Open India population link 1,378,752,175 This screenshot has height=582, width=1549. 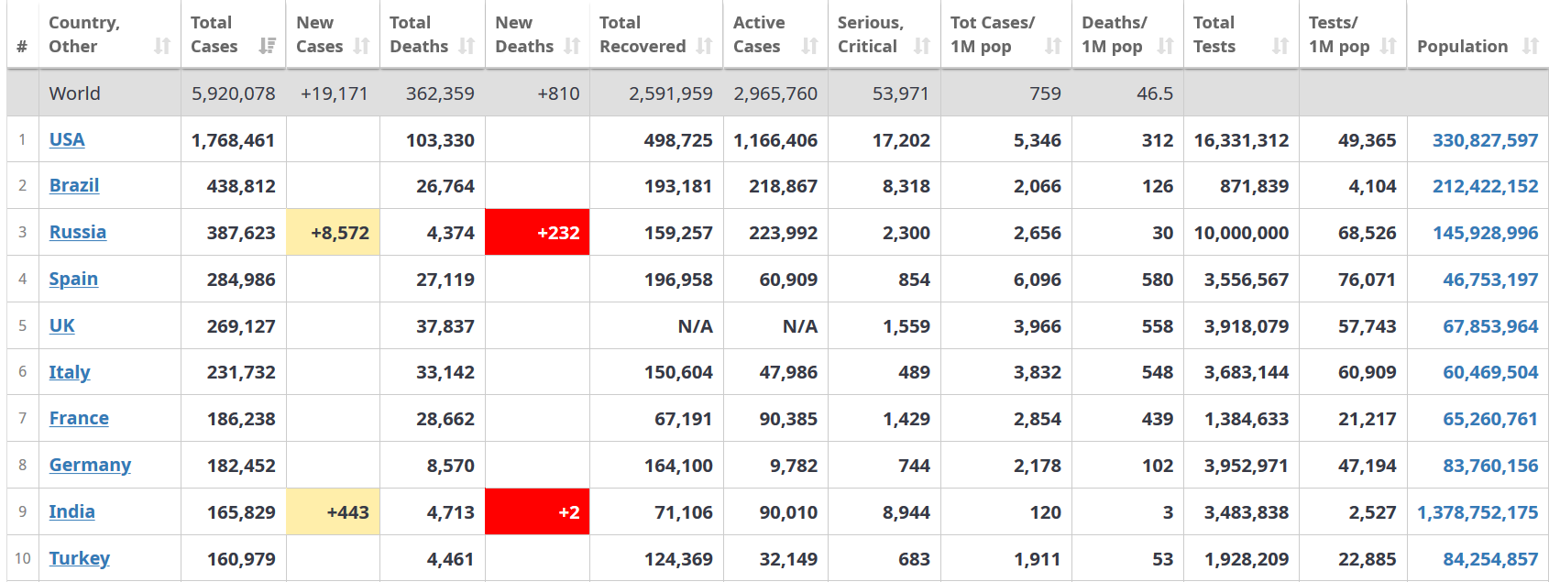point(1478,512)
